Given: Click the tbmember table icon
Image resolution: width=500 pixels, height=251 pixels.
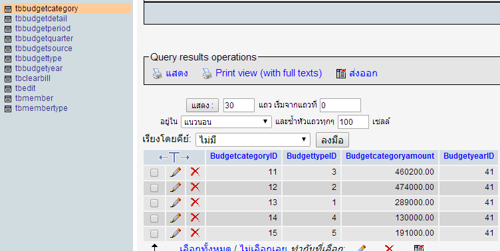Looking at the screenshot, I should 8,99.
